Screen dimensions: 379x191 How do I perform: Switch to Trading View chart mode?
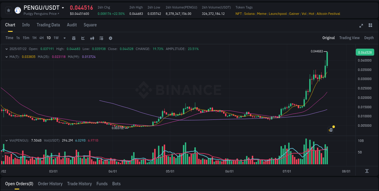(349, 38)
